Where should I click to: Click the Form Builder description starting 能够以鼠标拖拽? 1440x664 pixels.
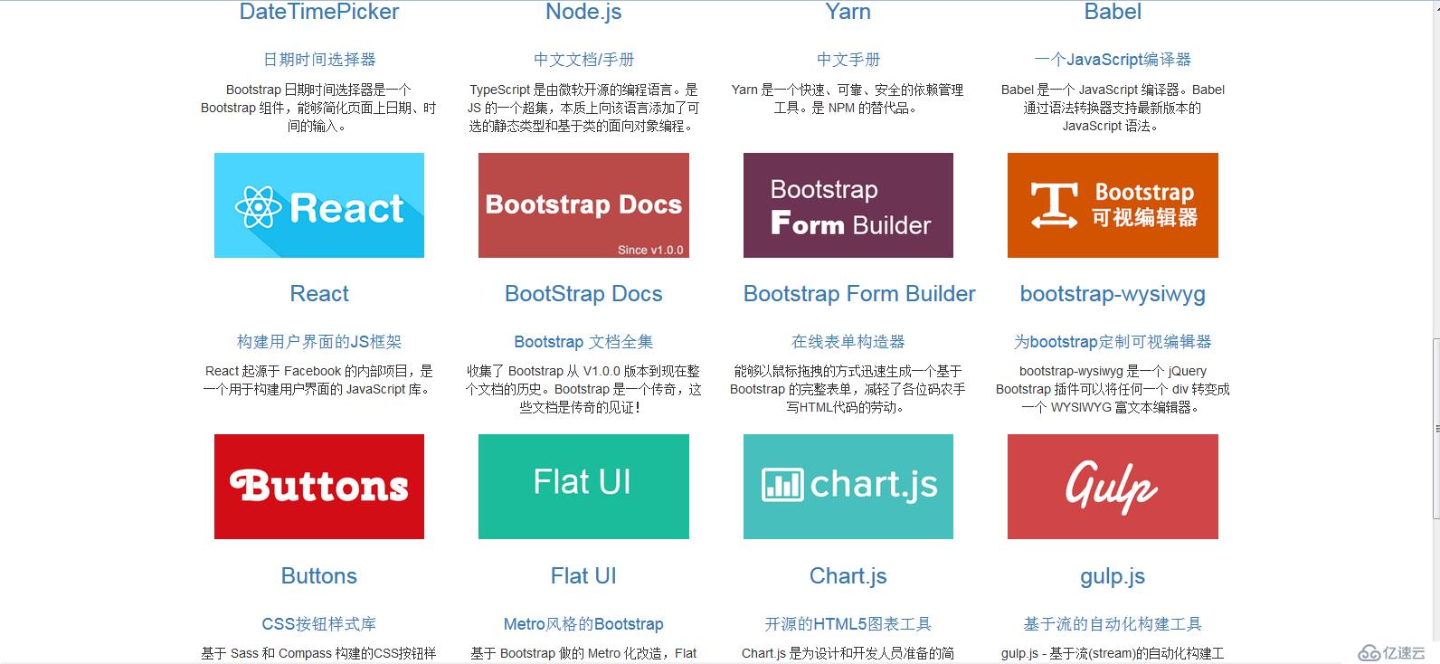pos(848,389)
